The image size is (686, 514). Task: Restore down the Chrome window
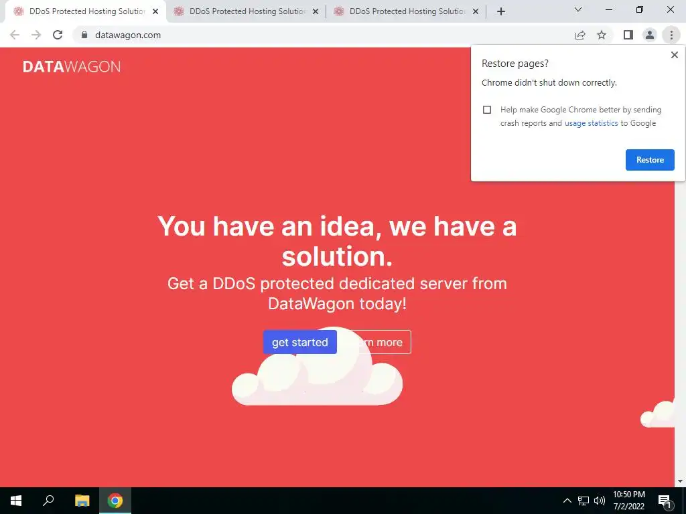click(x=640, y=9)
